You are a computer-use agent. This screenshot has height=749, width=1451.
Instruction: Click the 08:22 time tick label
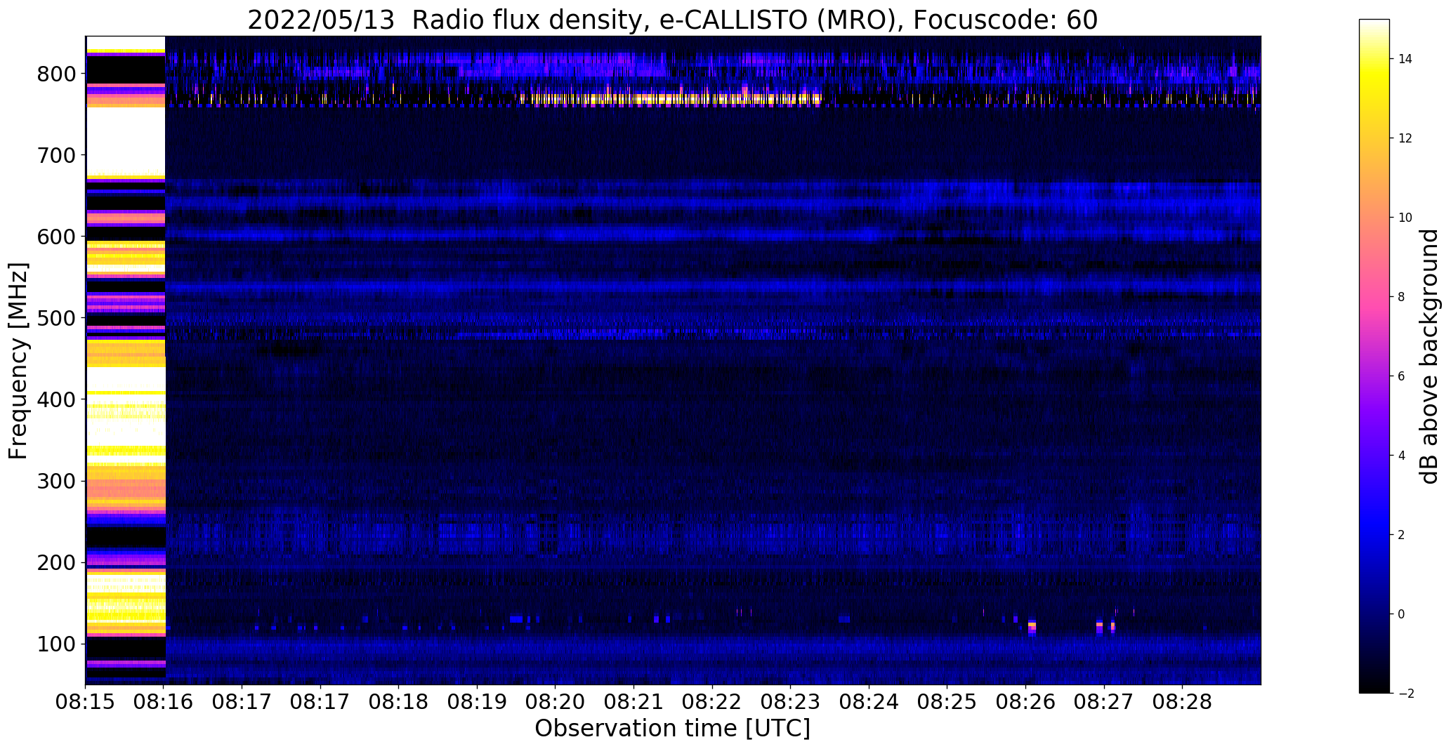click(x=712, y=702)
